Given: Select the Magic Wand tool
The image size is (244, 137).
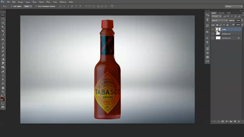Looking at the screenshot, I should coord(3,27).
